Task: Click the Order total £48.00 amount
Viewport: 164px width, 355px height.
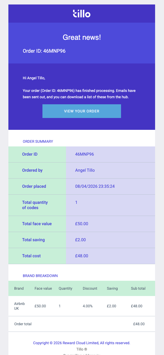Action: [x=139, y=324]
